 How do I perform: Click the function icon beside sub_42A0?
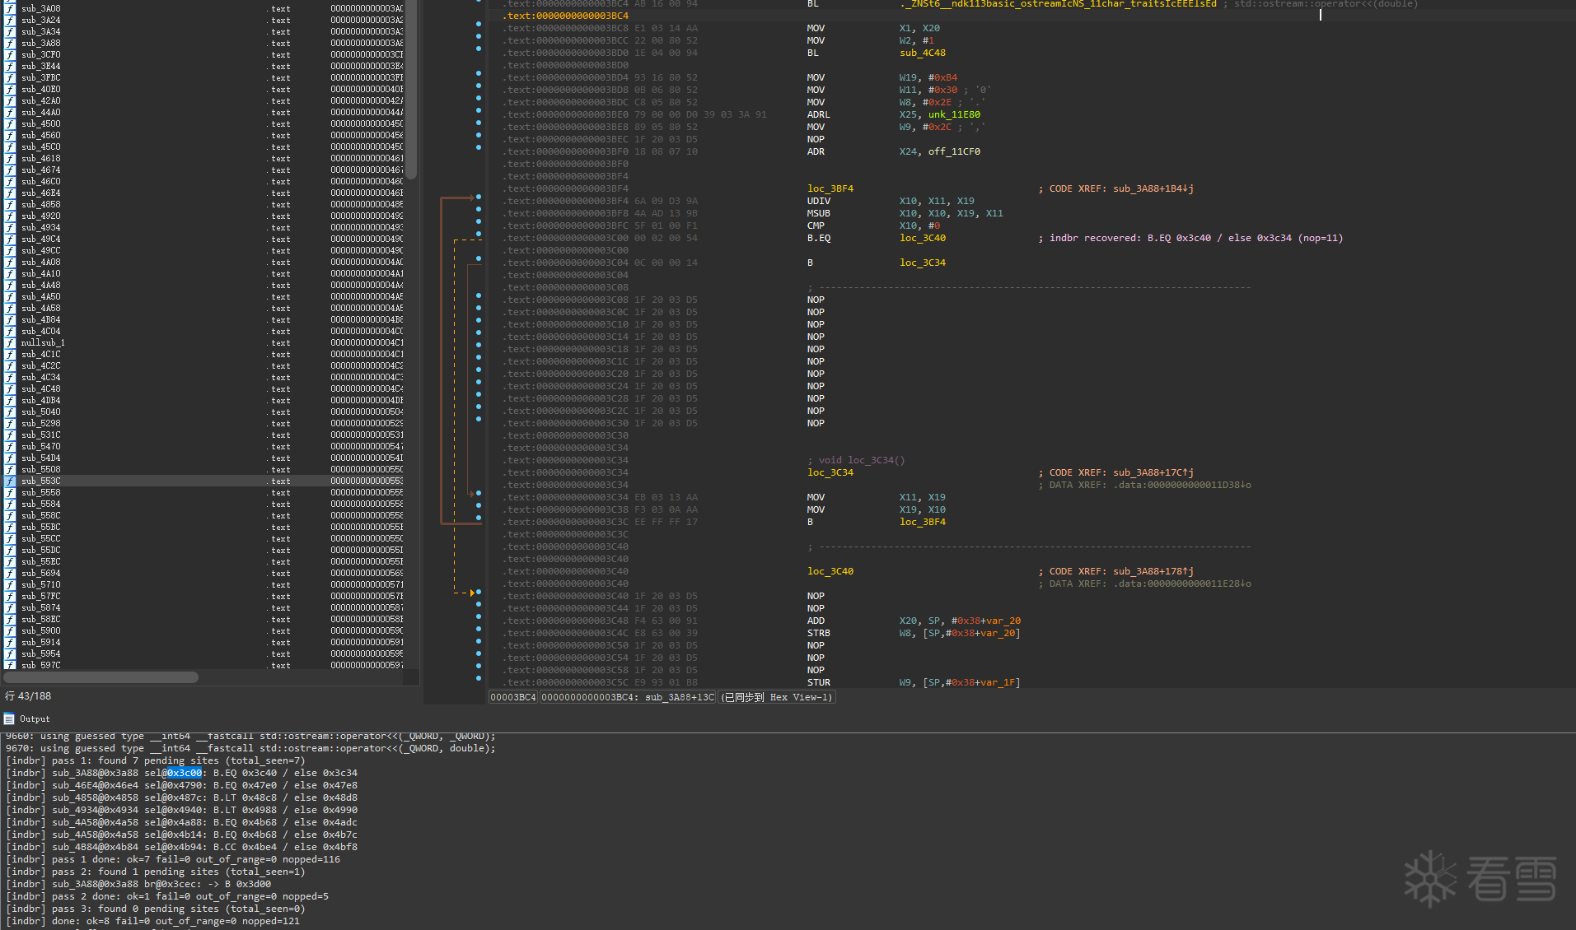[11, 100]
